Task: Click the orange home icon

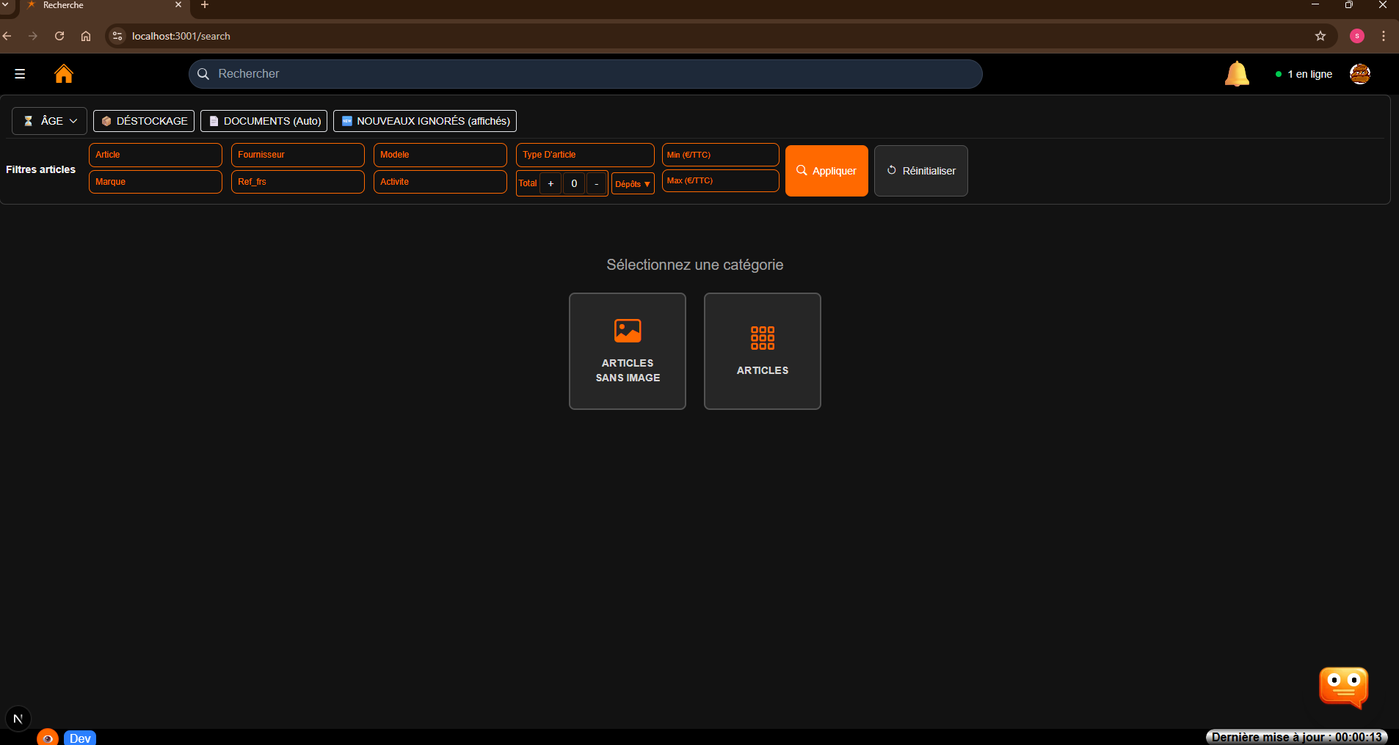Action: coord(64,74)
